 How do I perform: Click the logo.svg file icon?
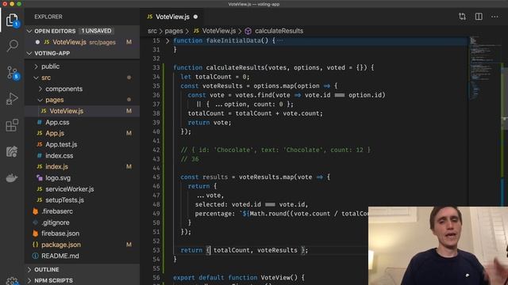(40, 177)
